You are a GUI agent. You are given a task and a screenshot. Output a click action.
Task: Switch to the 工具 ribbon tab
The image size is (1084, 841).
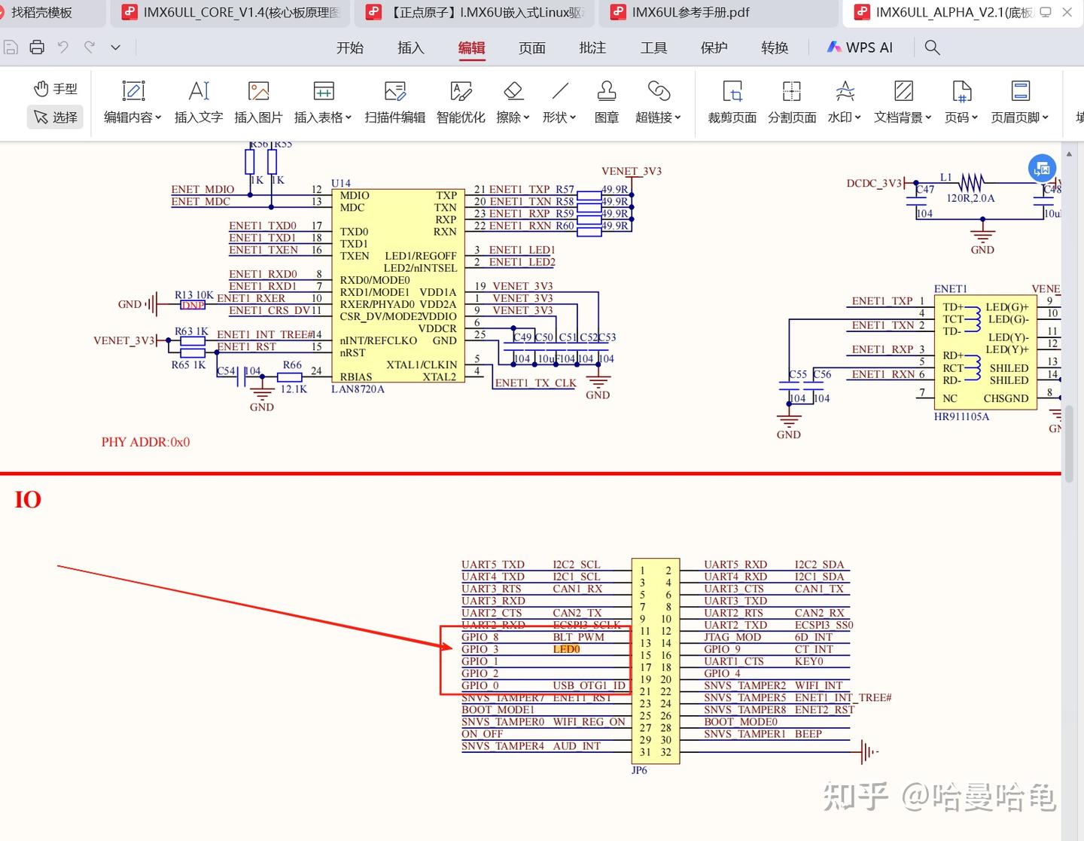(653, 47)
